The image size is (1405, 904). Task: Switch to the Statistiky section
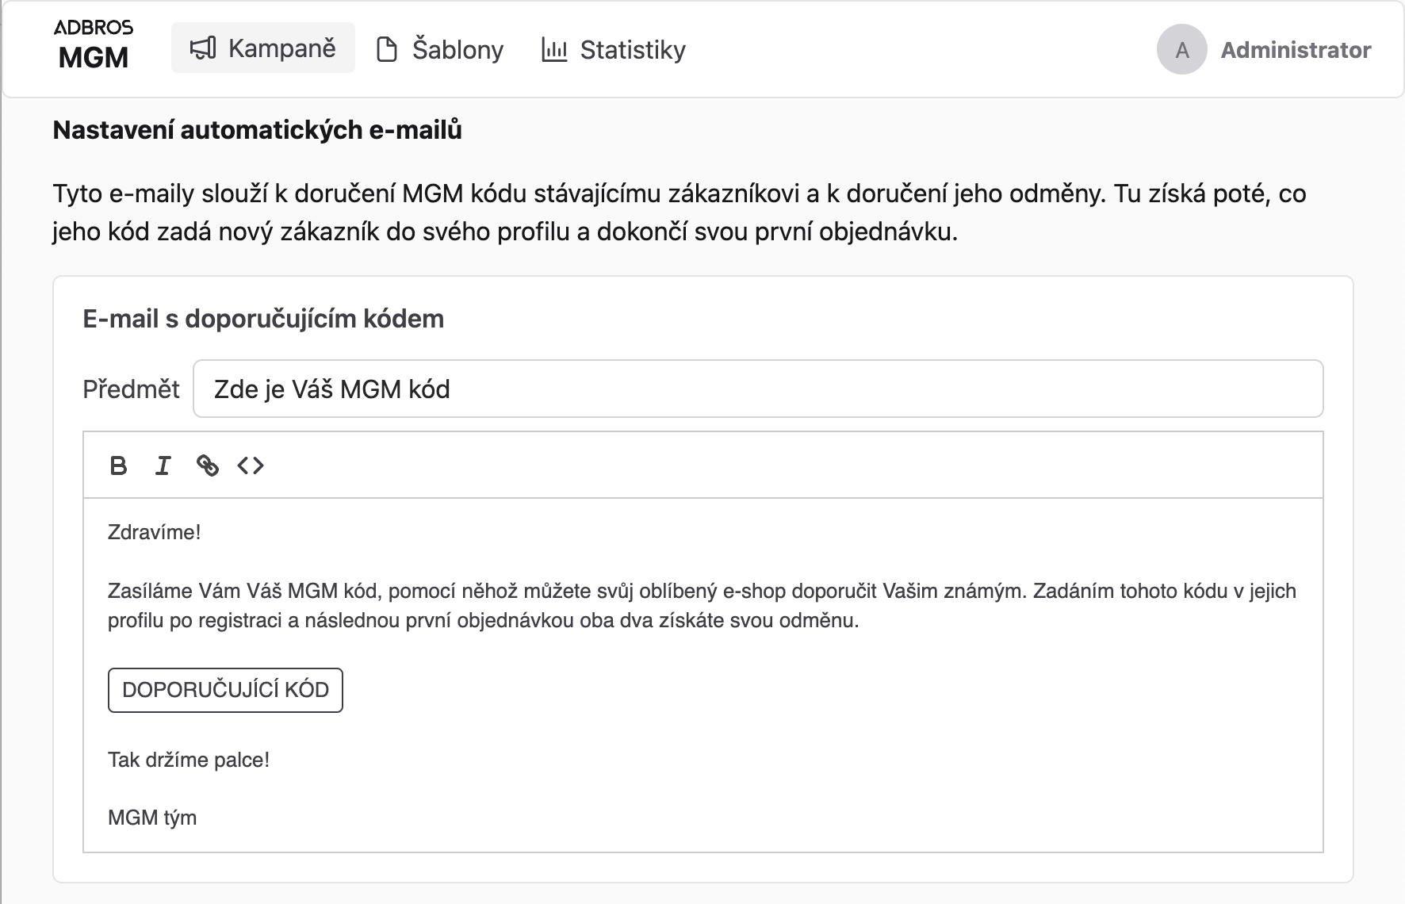[x=614, y=49]
